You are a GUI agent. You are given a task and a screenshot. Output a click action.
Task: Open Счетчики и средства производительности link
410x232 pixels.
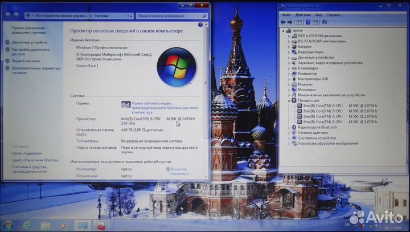point(29,169)
